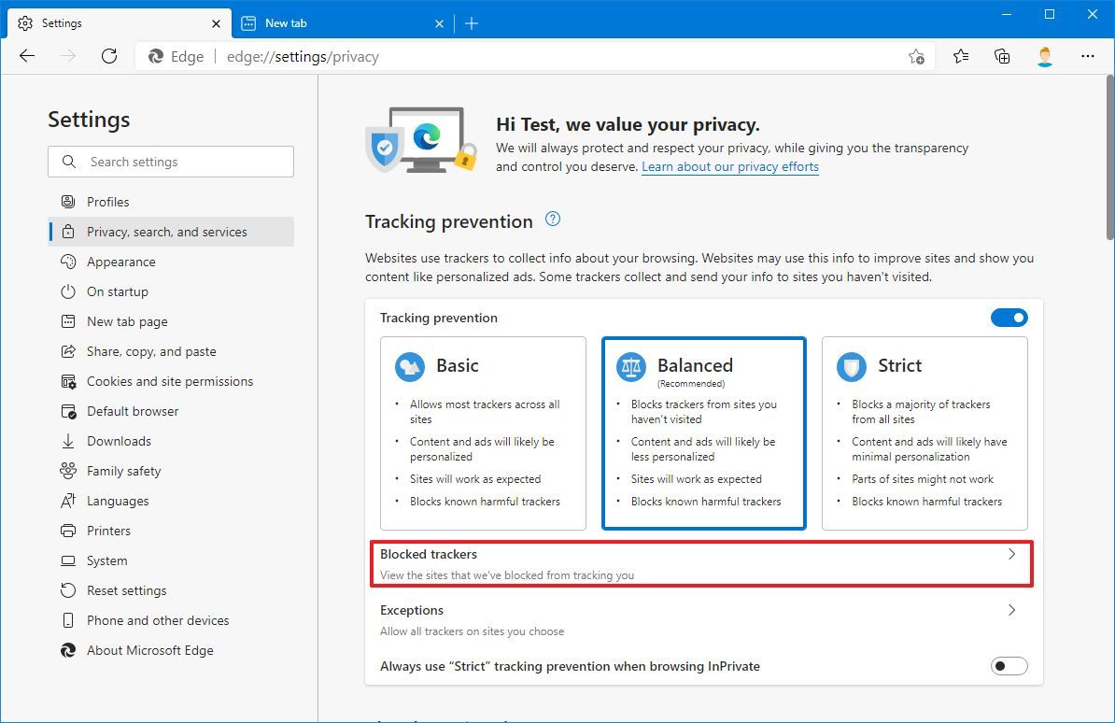
Task: Open the Learn about our privacy efforts link
Action: click(x=729, y=166)
